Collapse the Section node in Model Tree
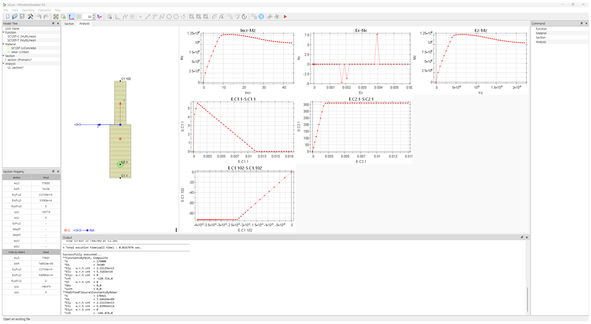The image size is (591, 324). pos(3,56)
